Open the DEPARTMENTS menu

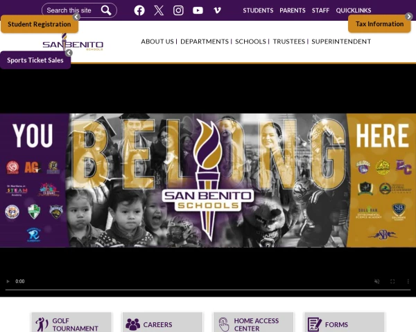coord(205,41)
